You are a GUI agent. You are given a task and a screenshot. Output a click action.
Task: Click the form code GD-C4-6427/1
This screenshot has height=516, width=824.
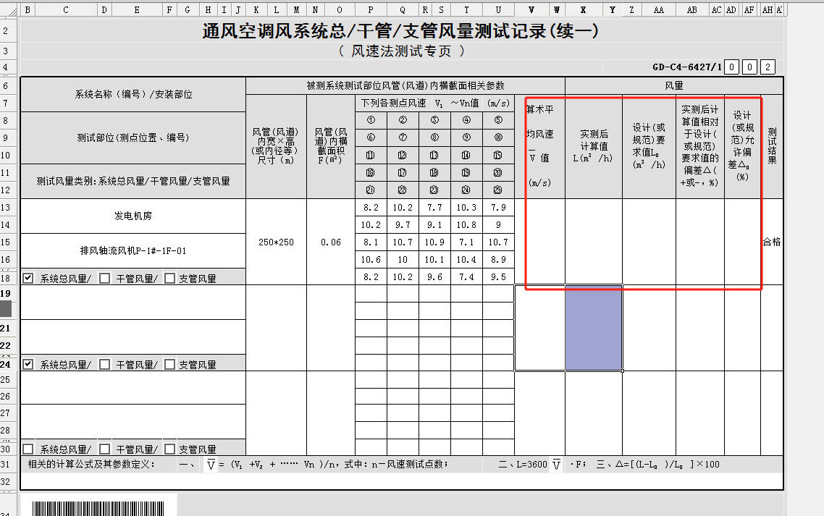coord(687,67)
